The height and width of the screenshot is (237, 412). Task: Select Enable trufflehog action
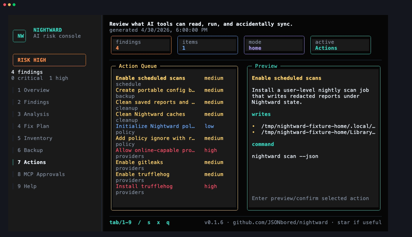click(143, 174)
